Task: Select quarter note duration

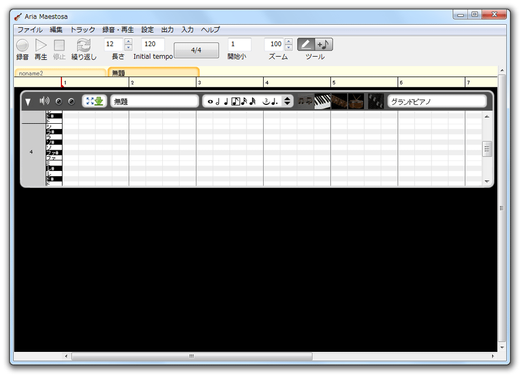Action: [226, 101]
